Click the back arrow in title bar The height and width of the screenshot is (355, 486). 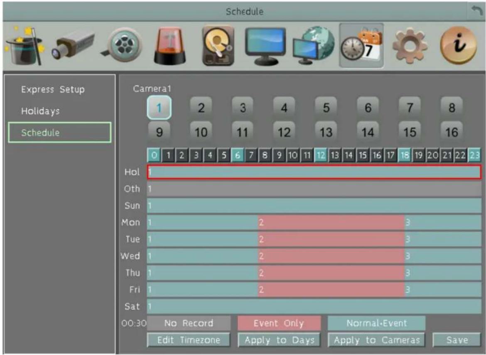click(x=477, y=11)
